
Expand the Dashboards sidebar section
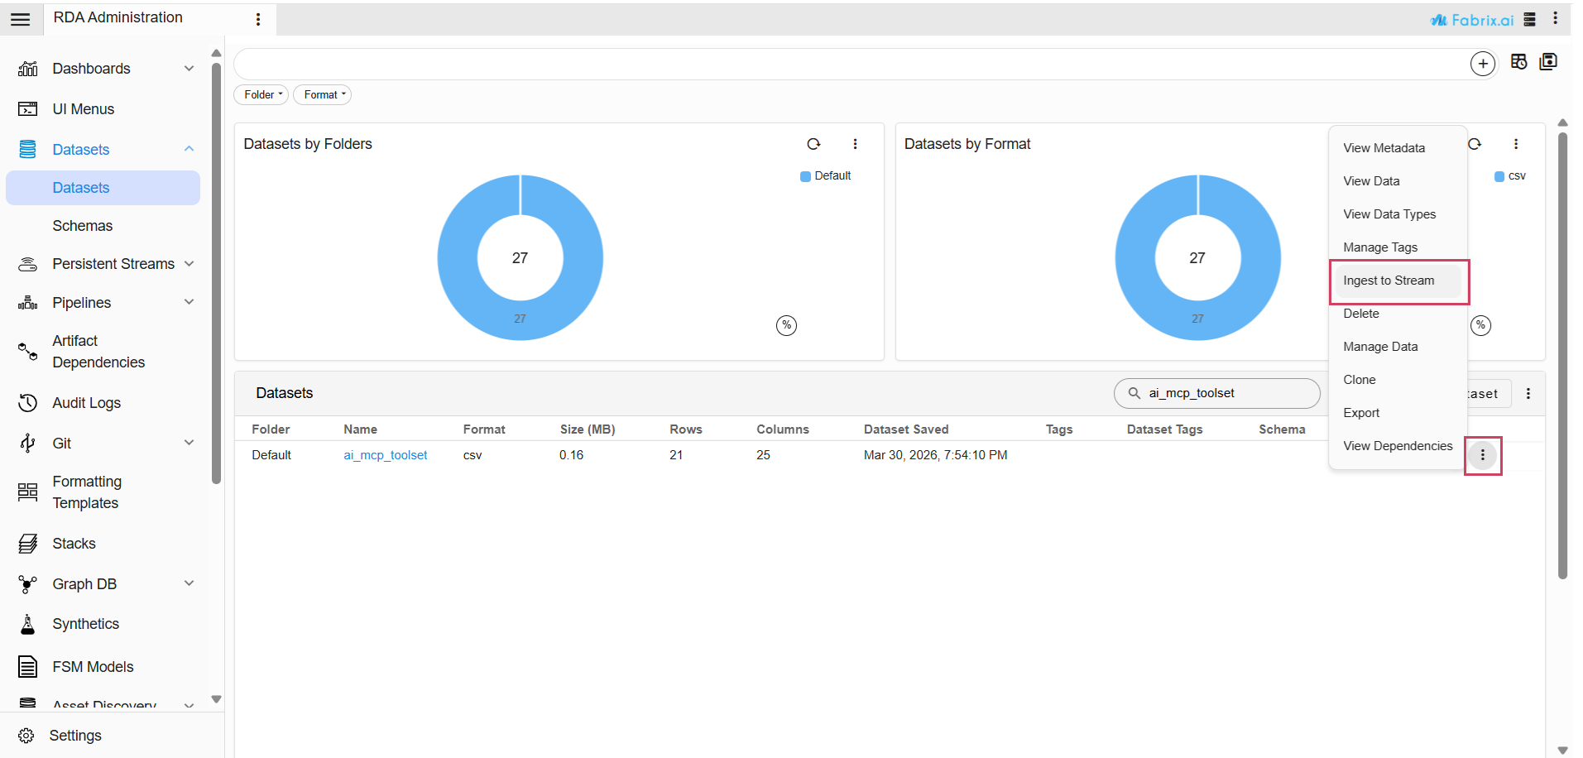pyautogui.click(x=189, y=69)
